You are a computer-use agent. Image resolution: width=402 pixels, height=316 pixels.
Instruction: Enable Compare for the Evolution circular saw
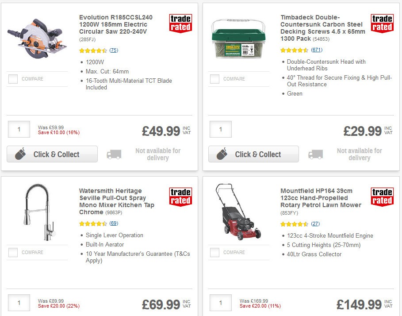13,79
